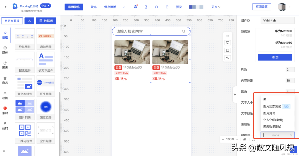
Task: Select the 页头组件 component
Action: pos(46,86)
